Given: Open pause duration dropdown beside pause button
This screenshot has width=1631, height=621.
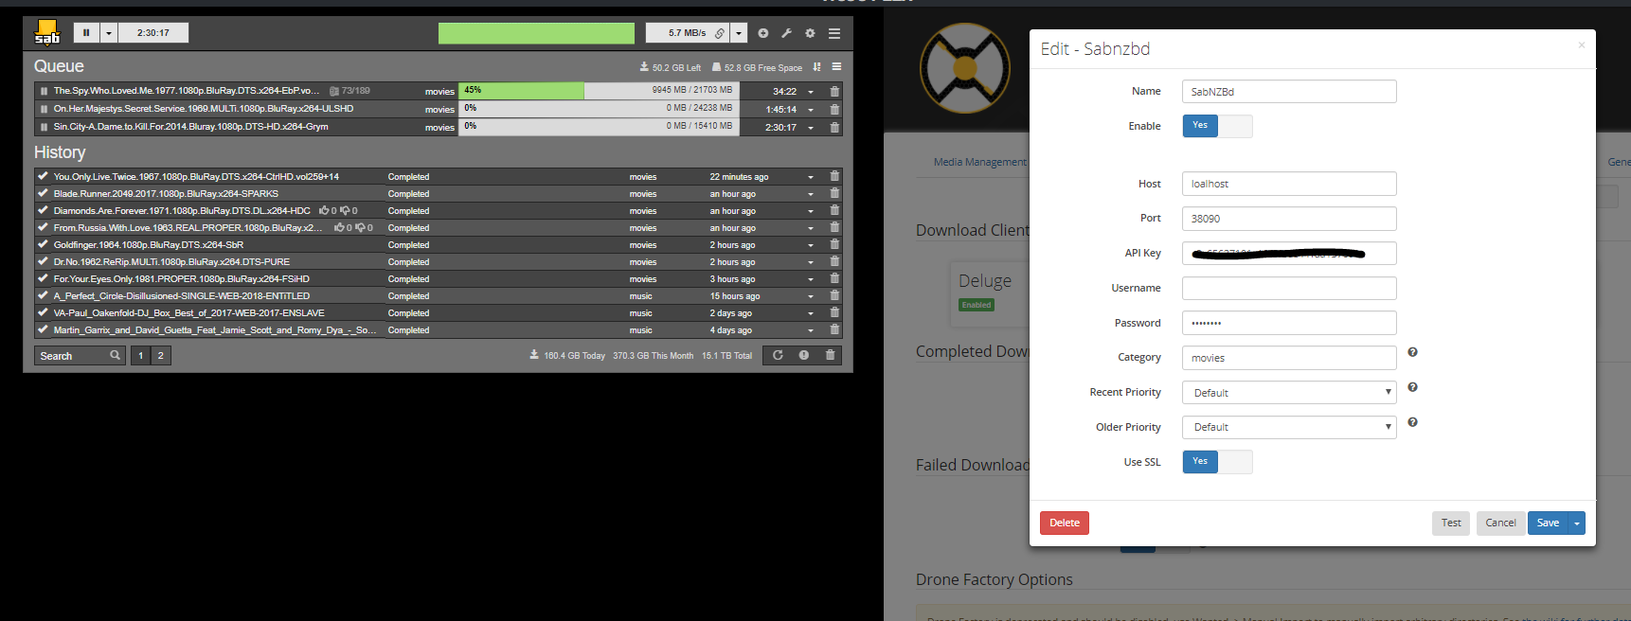Looking at the screenshot, I should click(109, 33).
